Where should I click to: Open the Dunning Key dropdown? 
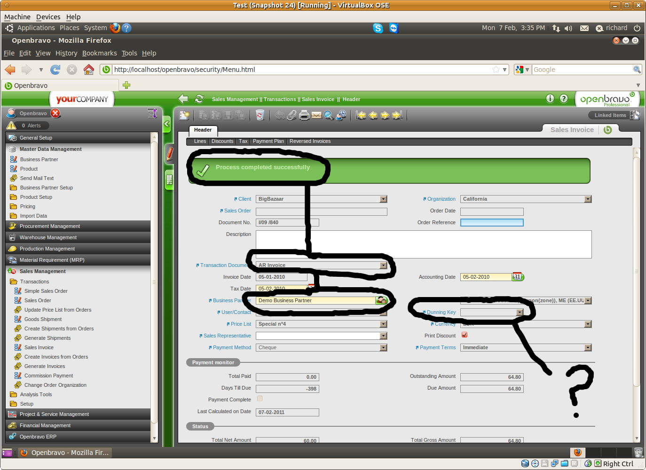pos(520,313)
